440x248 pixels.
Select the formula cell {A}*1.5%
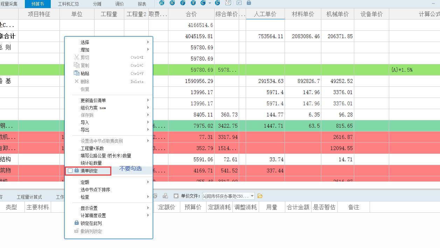(x=414, y=70)
